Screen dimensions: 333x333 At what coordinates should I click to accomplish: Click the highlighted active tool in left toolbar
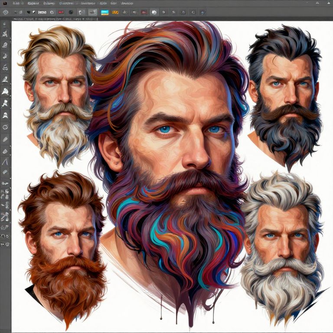(x=5, y=91)
